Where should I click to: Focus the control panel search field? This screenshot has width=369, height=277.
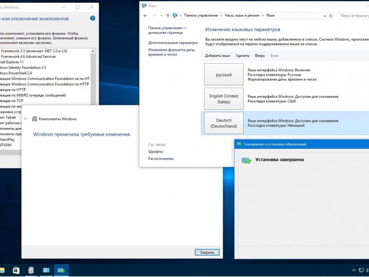(x=353, y=16)
